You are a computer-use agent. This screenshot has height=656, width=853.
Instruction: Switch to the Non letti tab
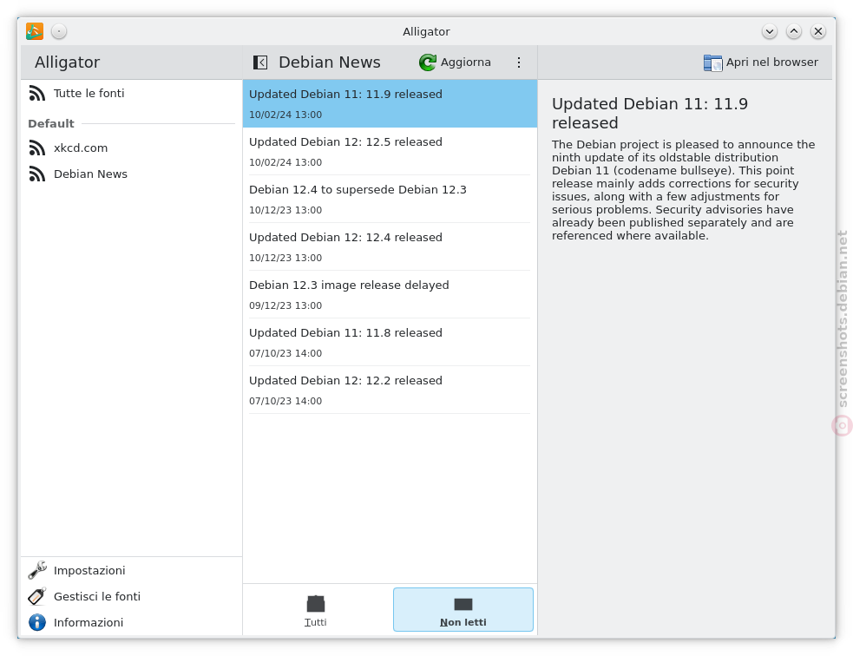point(463,610)
